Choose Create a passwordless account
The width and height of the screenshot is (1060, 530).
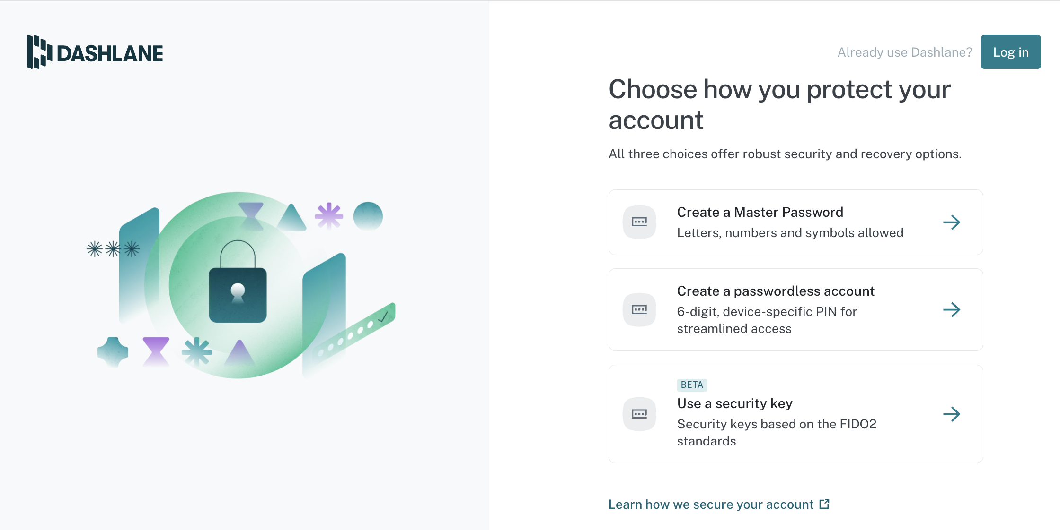point(795,309)
